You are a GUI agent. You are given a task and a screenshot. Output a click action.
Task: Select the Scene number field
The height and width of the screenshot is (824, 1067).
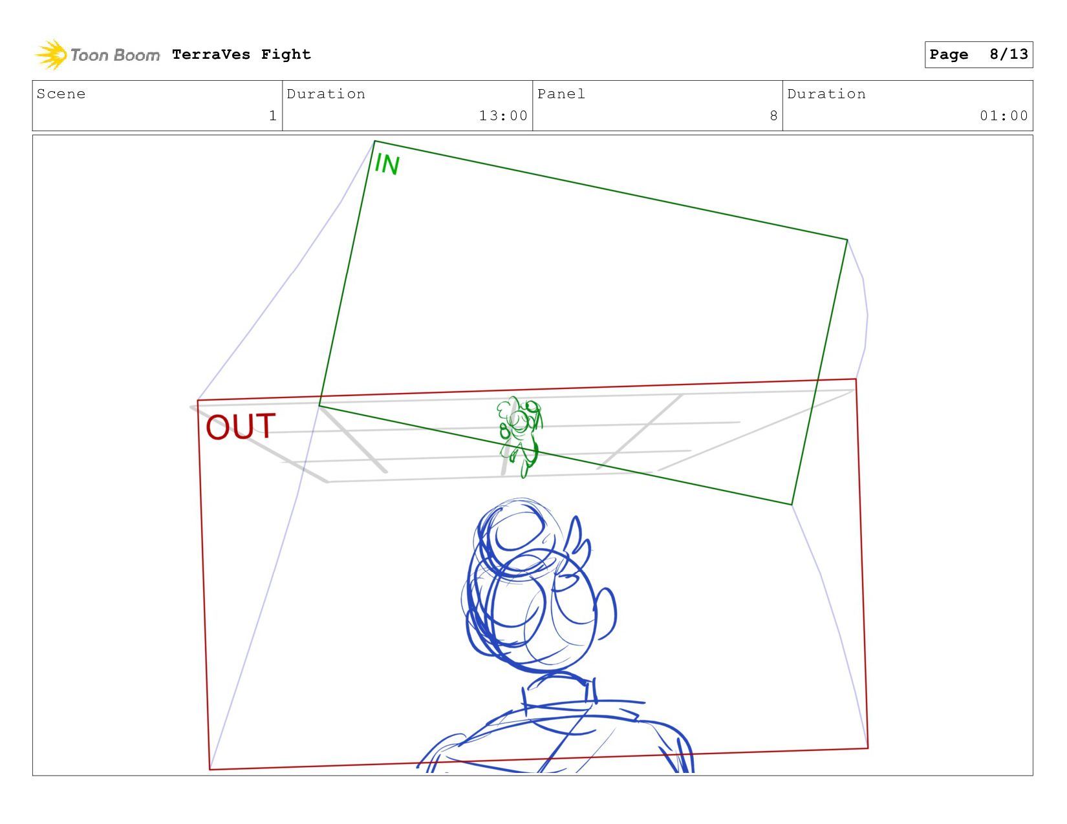[157, 105]
